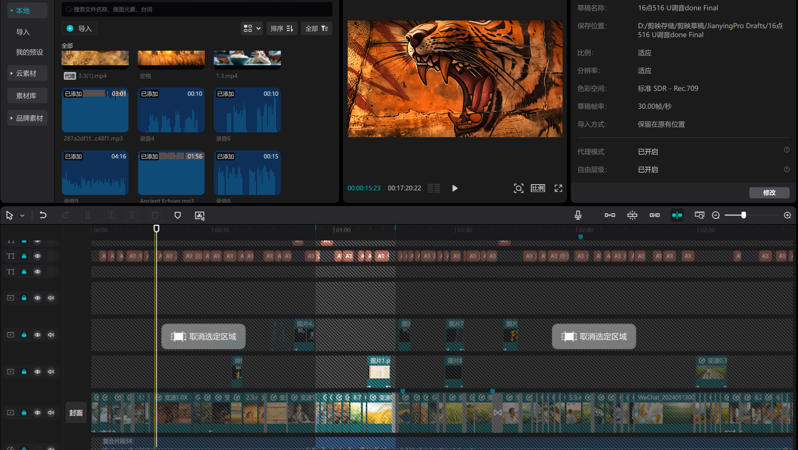Viewport: 798px width, 450px height.
Task: Click the playhead handle on the ruler
Action: [x=156, y=228]
